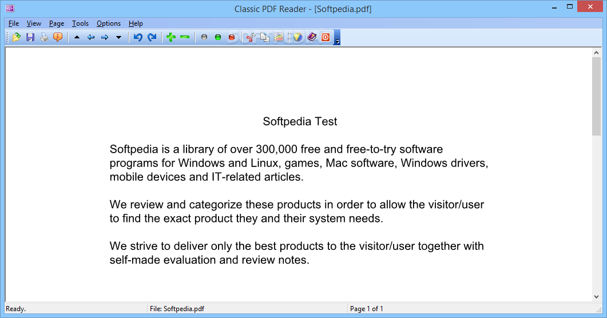This screenshot has width=607, height=318.
Task: Click the scrollbar up arrow
Action: click(596, 52)
